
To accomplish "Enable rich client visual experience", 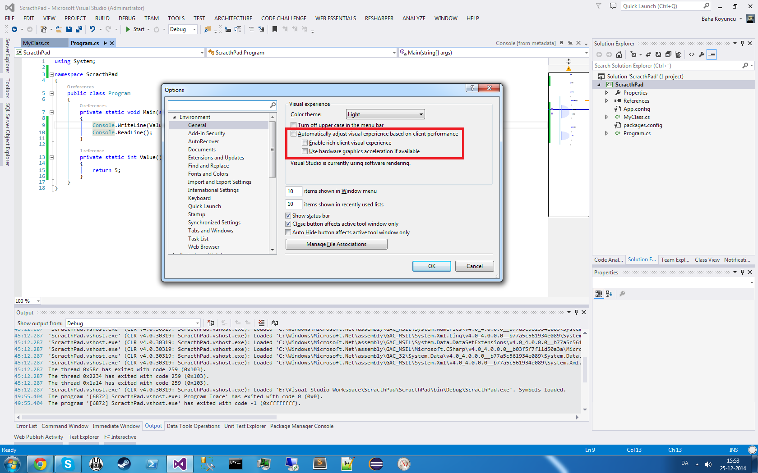I will 305,142.
